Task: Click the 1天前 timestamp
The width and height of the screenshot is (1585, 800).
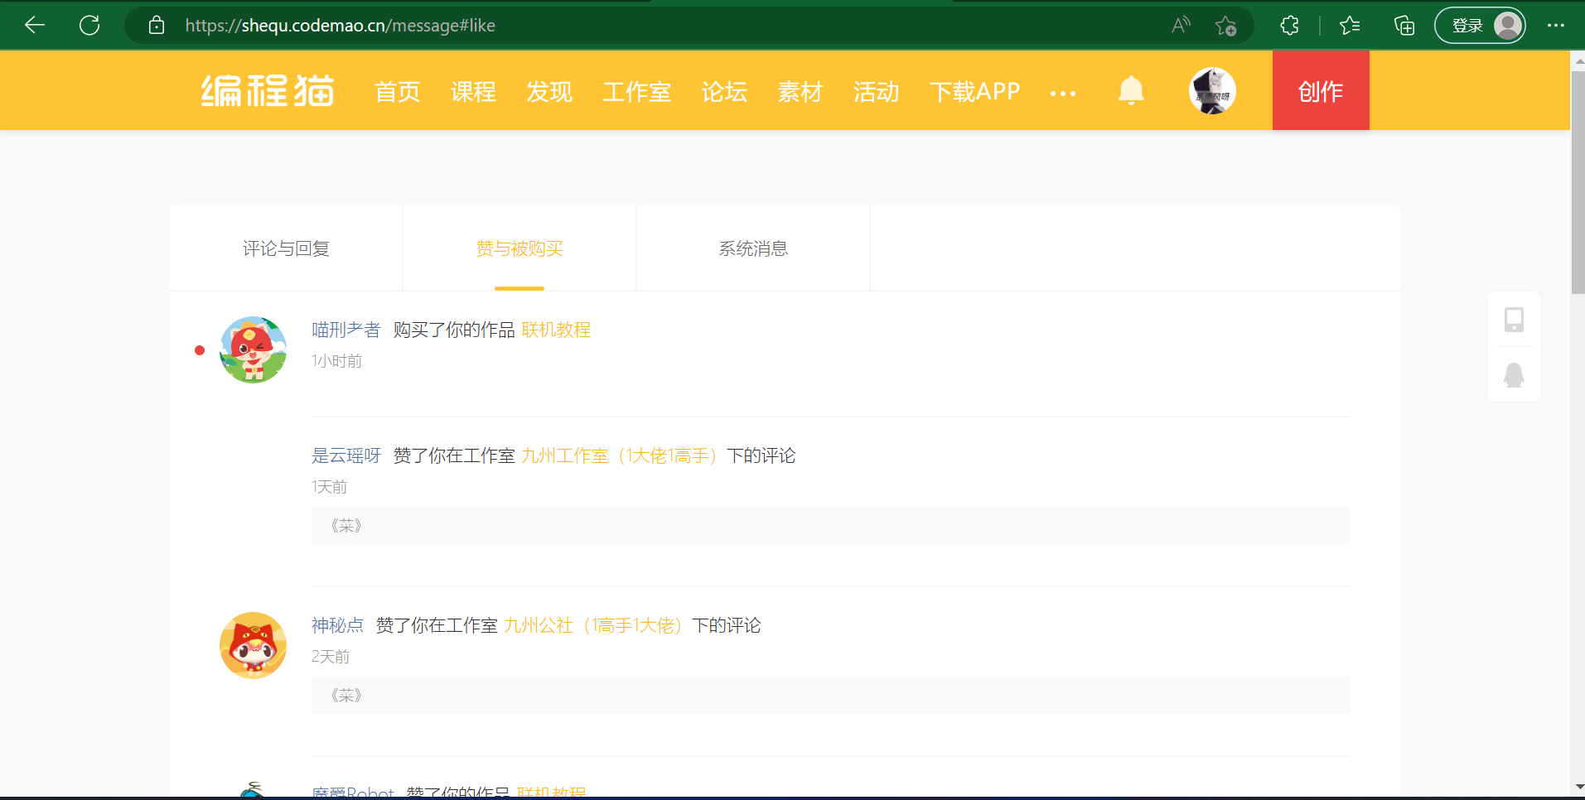Action: [329, 487]
